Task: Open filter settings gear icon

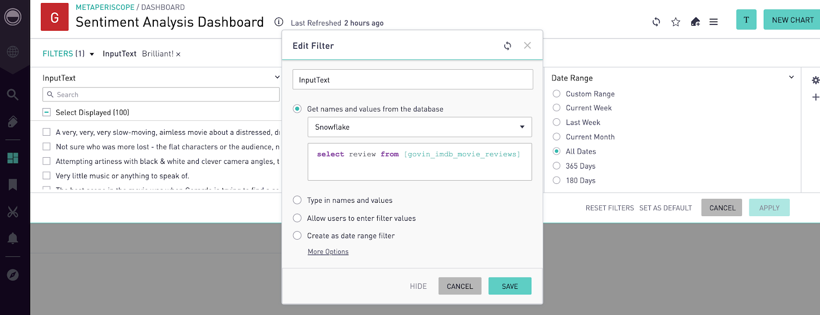Action: 815,80
